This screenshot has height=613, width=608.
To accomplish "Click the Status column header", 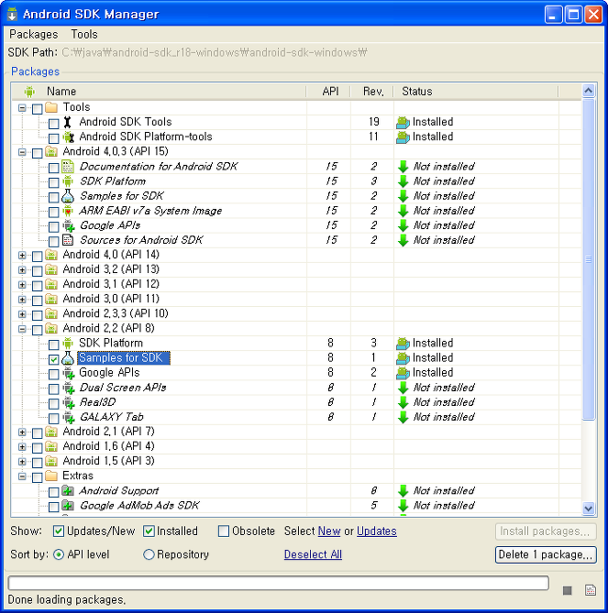I will click(476, 92).
